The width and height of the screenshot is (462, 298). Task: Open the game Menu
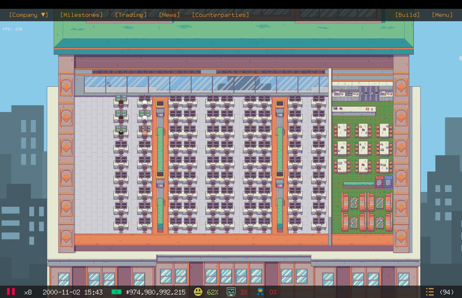pos(442,15)
